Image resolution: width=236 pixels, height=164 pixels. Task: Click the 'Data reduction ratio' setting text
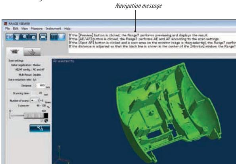23,79
